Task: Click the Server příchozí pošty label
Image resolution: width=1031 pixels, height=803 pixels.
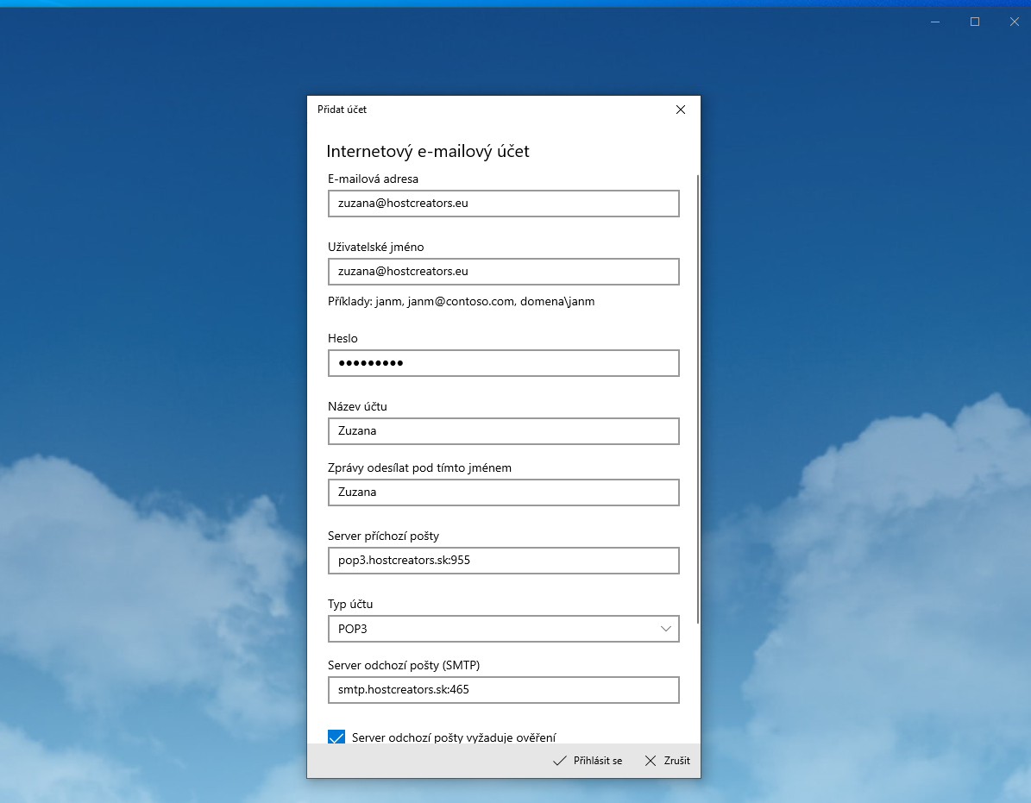Action: click(383, 536)
